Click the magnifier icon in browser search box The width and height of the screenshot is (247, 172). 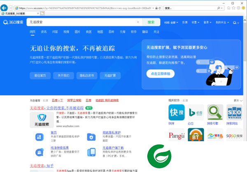tap(219, 8)
